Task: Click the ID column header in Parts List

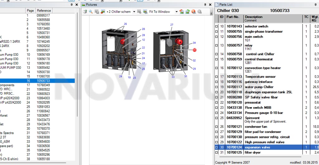Action: (x=221, y=19)
